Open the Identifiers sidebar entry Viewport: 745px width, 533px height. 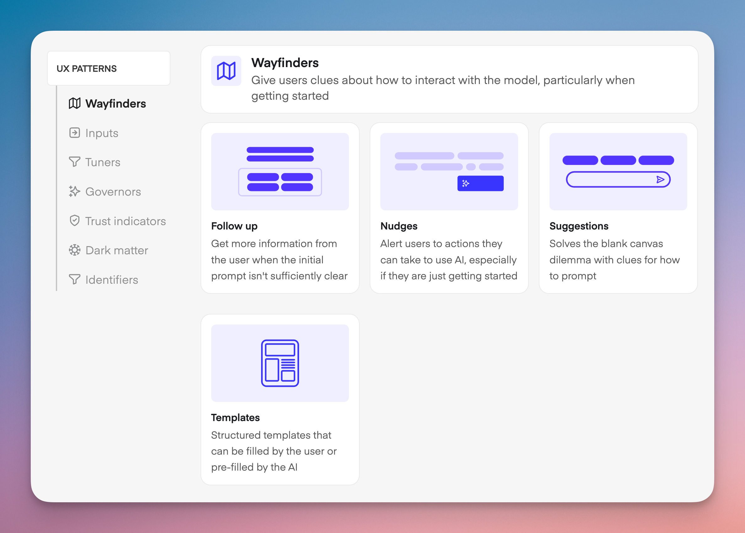click(x=112, y=280)
